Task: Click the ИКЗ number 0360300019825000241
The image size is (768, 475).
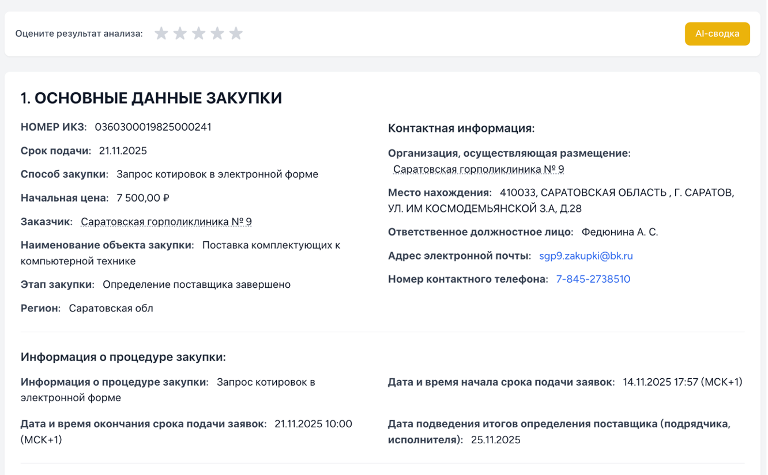Action: pyautogui.click(x=153, y=127)
